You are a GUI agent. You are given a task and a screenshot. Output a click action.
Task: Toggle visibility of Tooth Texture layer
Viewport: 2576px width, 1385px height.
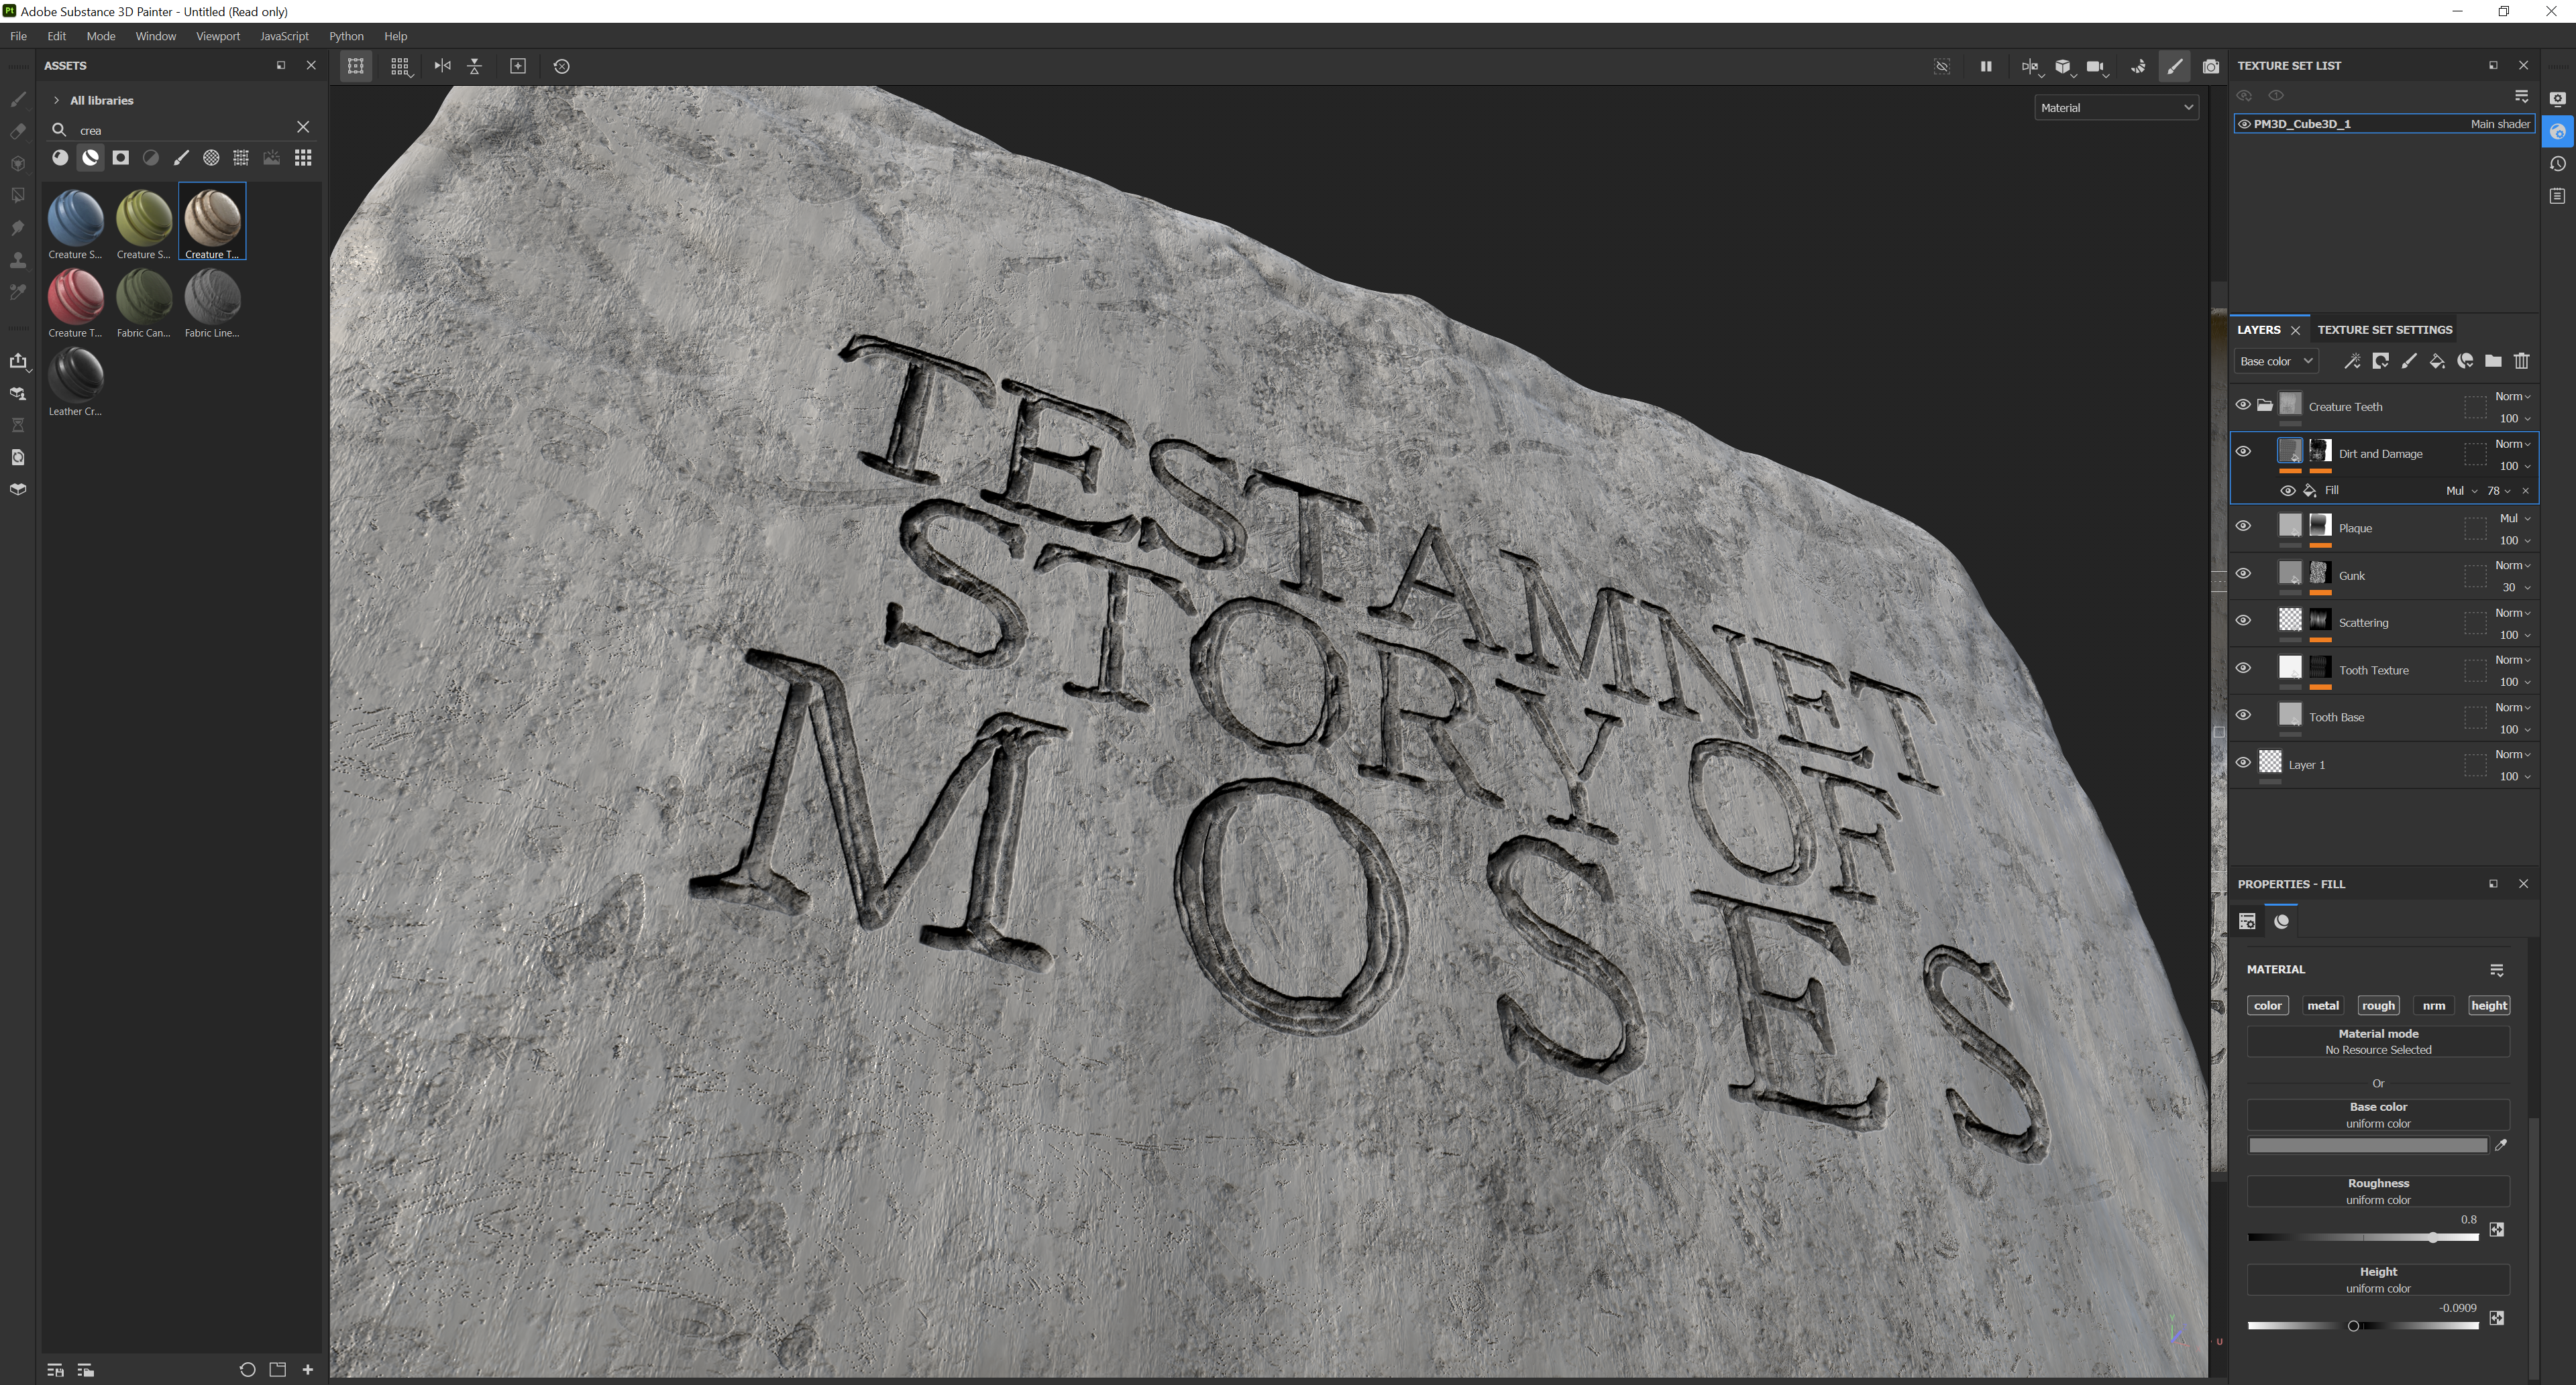[2243, 668]
